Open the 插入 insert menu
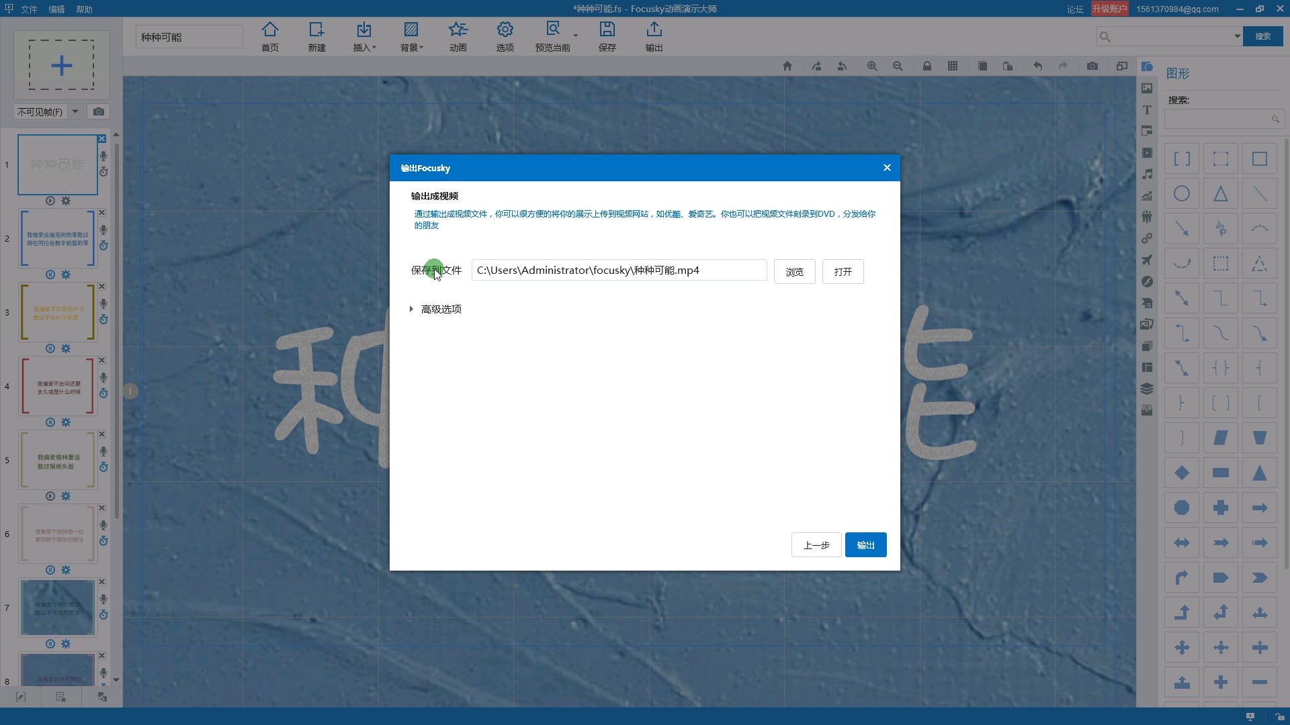 click(x=364, y=36)
